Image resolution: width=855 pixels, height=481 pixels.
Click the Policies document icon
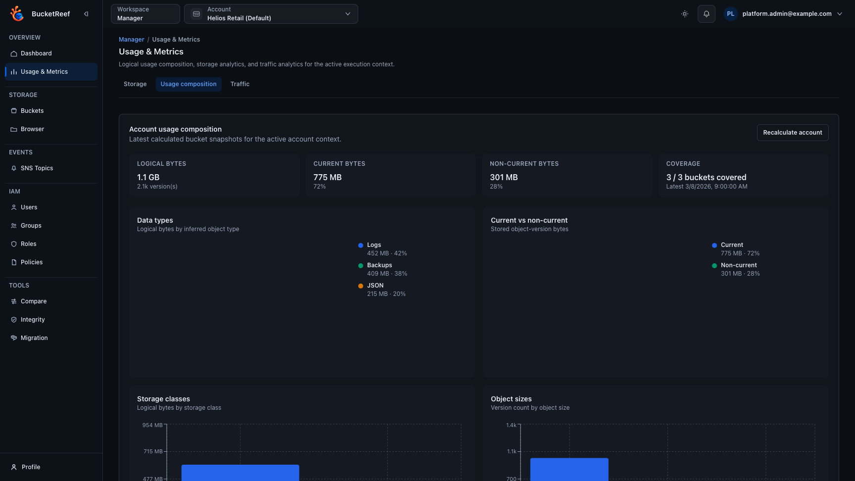point(14,262)
